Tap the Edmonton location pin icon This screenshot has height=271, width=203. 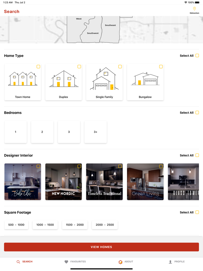[x=194, y=9]
